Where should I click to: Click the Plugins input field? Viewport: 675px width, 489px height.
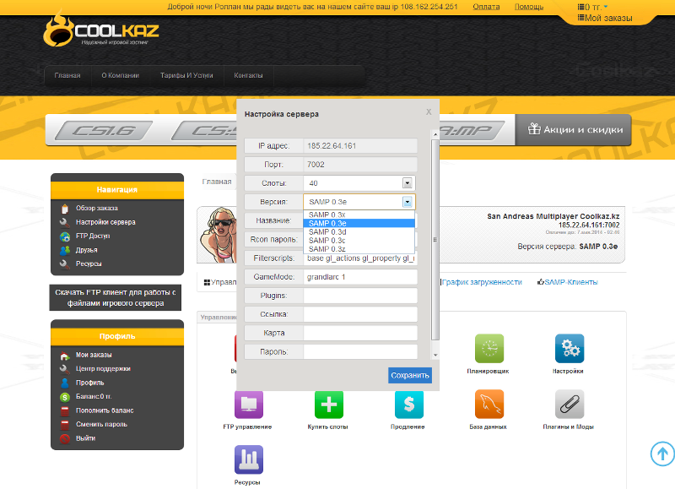[x=360, y=296]
